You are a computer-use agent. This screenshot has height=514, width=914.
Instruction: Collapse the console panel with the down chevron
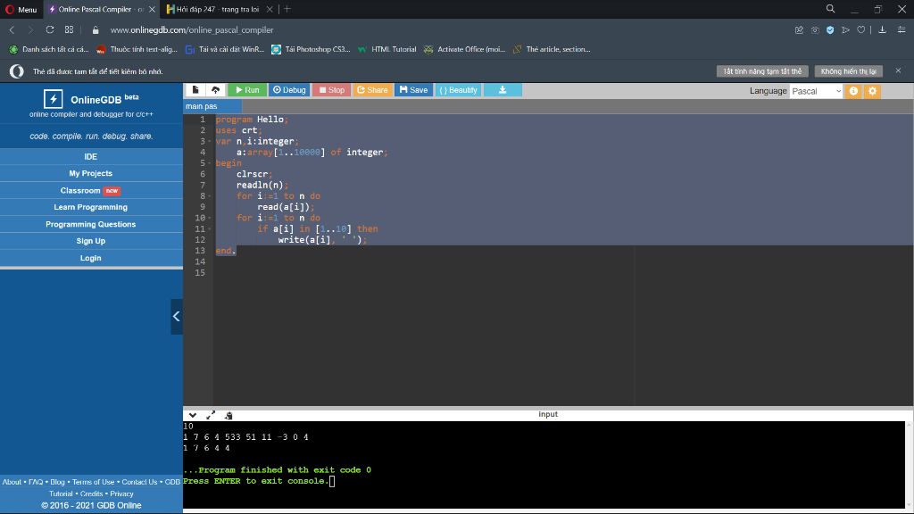point(193,415)
